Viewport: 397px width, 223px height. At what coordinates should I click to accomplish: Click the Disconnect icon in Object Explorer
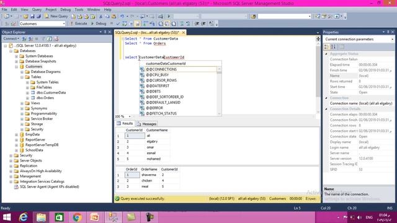click(x=30, y=38)
